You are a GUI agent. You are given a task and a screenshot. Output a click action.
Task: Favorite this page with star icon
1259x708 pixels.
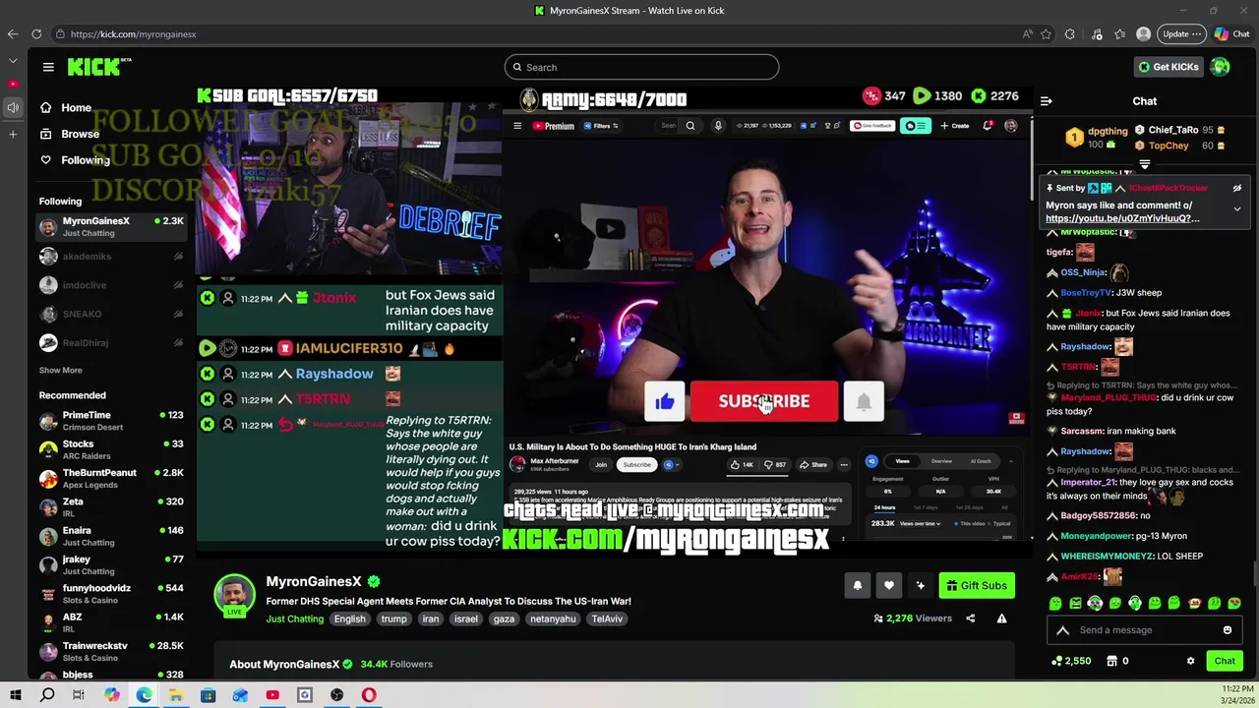point(1046,33)
